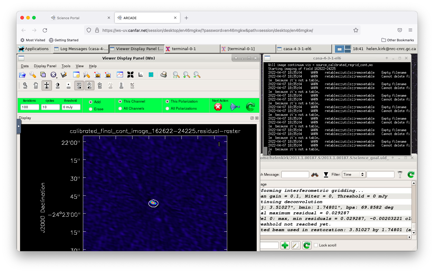Screen dimensions: 434x273
Task: Click the collapse arrows moments icon
Action: (x=130, y=75)
